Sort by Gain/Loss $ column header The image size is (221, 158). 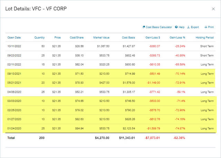click(x=153, y=38)
